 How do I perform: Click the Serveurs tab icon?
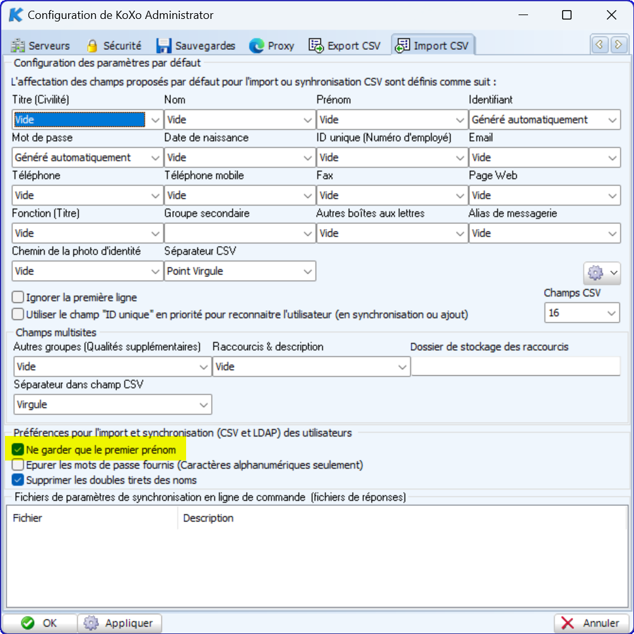coord(18,46)
